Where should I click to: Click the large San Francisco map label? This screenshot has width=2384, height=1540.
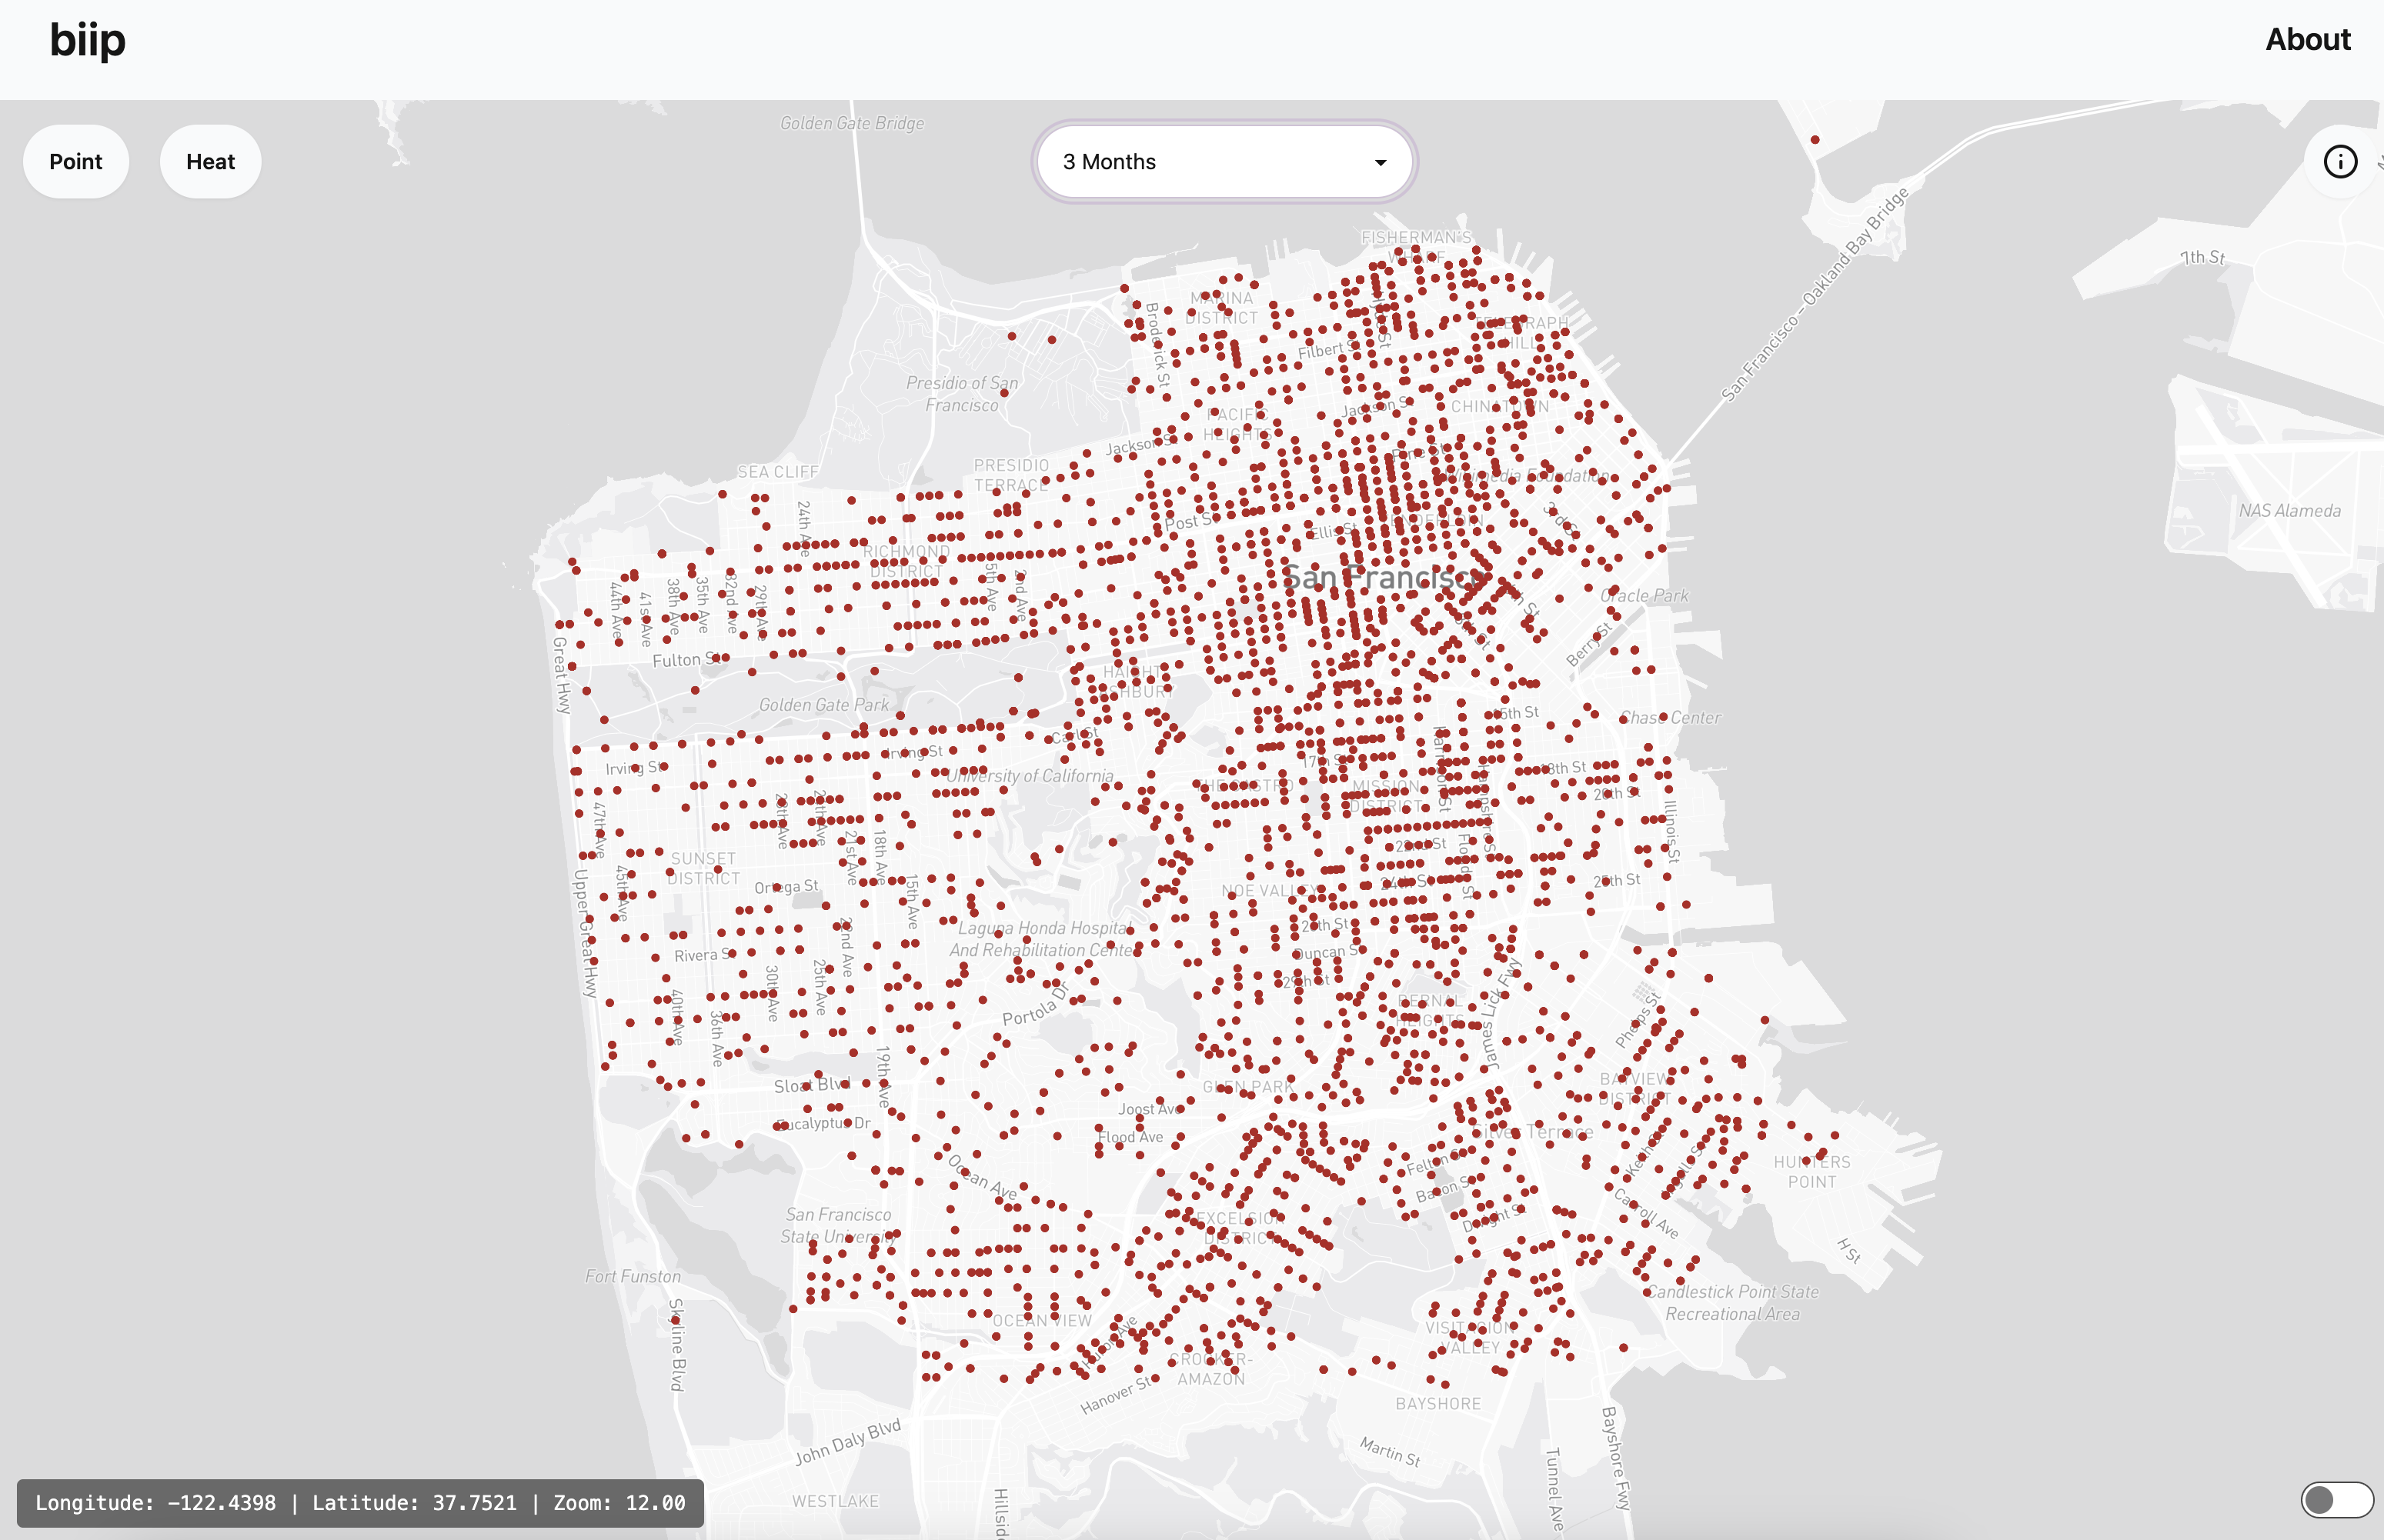[1384, 578]
